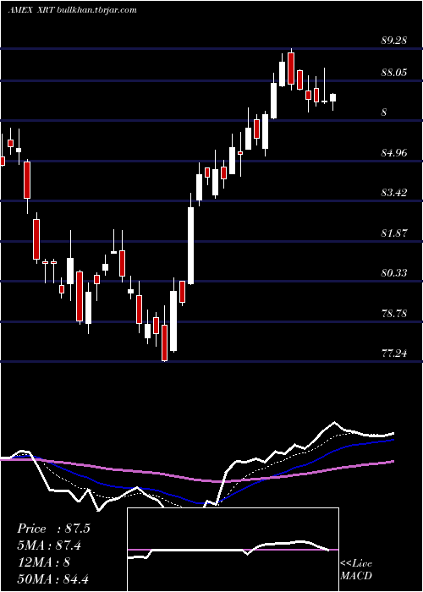Click the <<Live MACD label
The height and width of the screenshot is (592, 423).
coord(356,569)
